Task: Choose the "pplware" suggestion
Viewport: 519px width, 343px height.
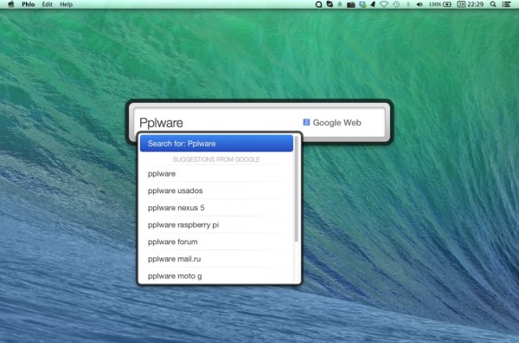Action: click(x=216, y=173)
